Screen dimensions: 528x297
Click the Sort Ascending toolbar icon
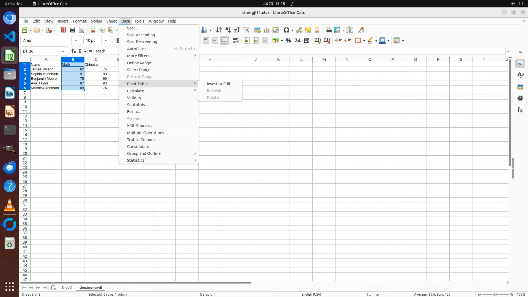pyautogui.click(x=228, y=30)
